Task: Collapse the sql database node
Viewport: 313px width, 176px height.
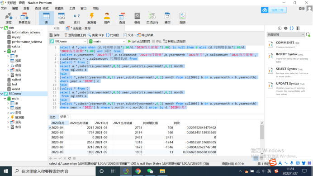Action: (5, 51)
